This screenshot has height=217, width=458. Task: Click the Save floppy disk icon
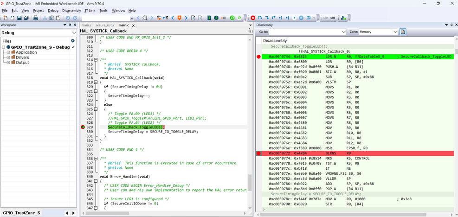coord(19,18)
